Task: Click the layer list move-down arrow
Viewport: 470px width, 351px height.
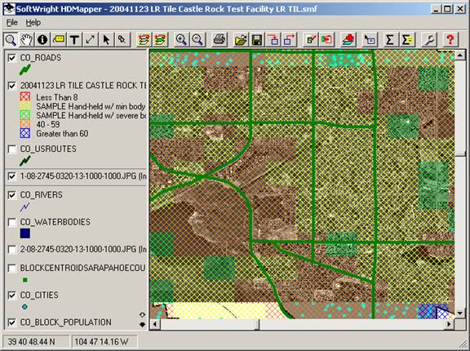Action: [x=142, y=324]
